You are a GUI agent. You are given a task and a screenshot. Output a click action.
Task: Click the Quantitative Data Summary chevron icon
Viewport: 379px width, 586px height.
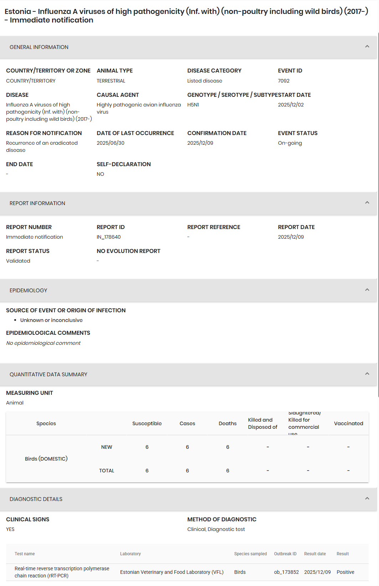click(x=367, y=374)
